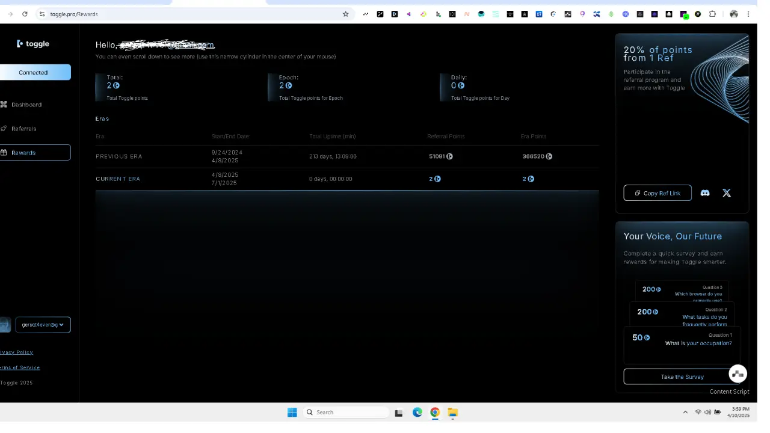
Task: Open the Privacy Policy link
Action: [16, 352]
